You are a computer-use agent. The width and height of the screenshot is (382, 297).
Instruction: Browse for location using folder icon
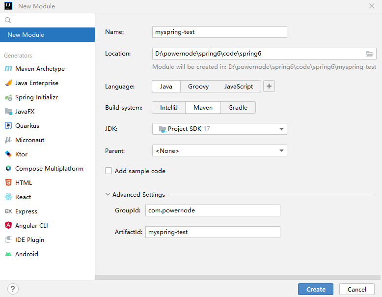click(370, 54)
